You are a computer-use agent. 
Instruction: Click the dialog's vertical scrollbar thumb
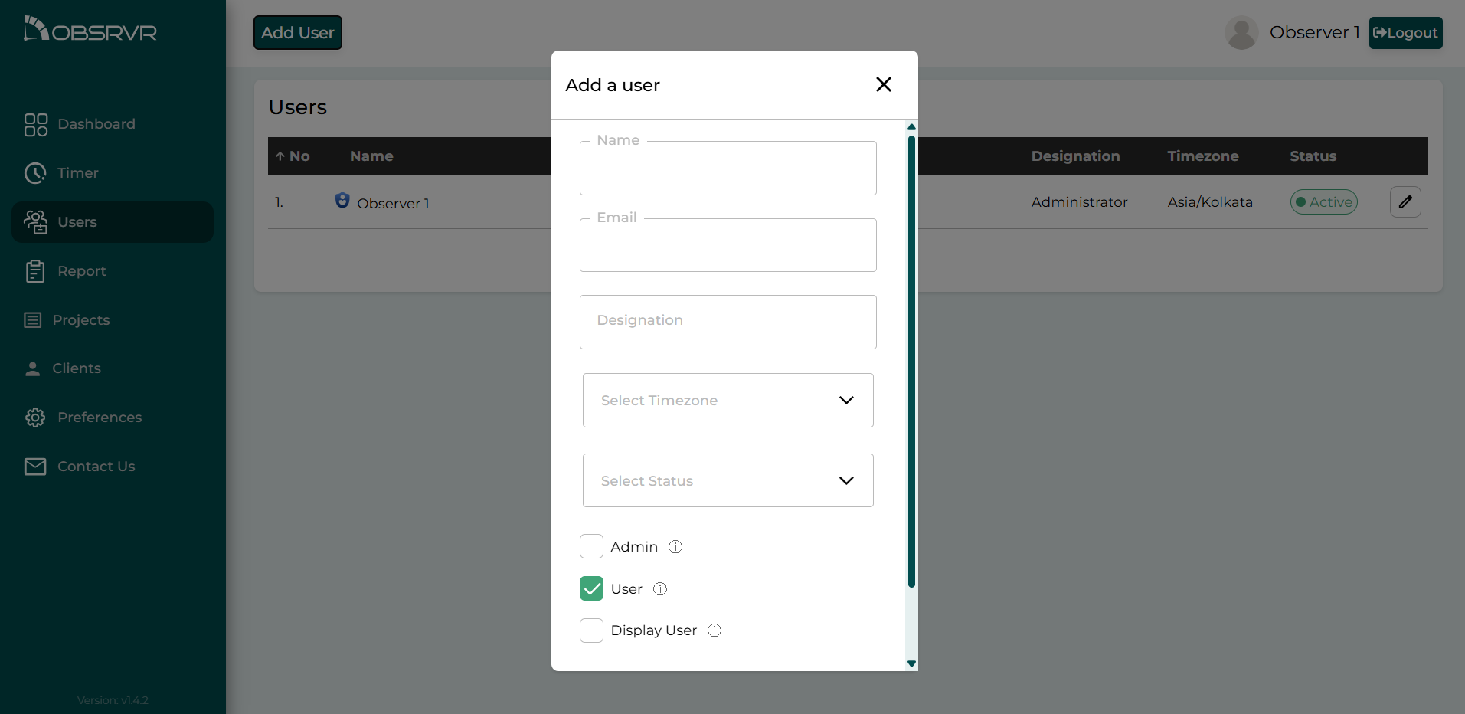tap(911, 360)
